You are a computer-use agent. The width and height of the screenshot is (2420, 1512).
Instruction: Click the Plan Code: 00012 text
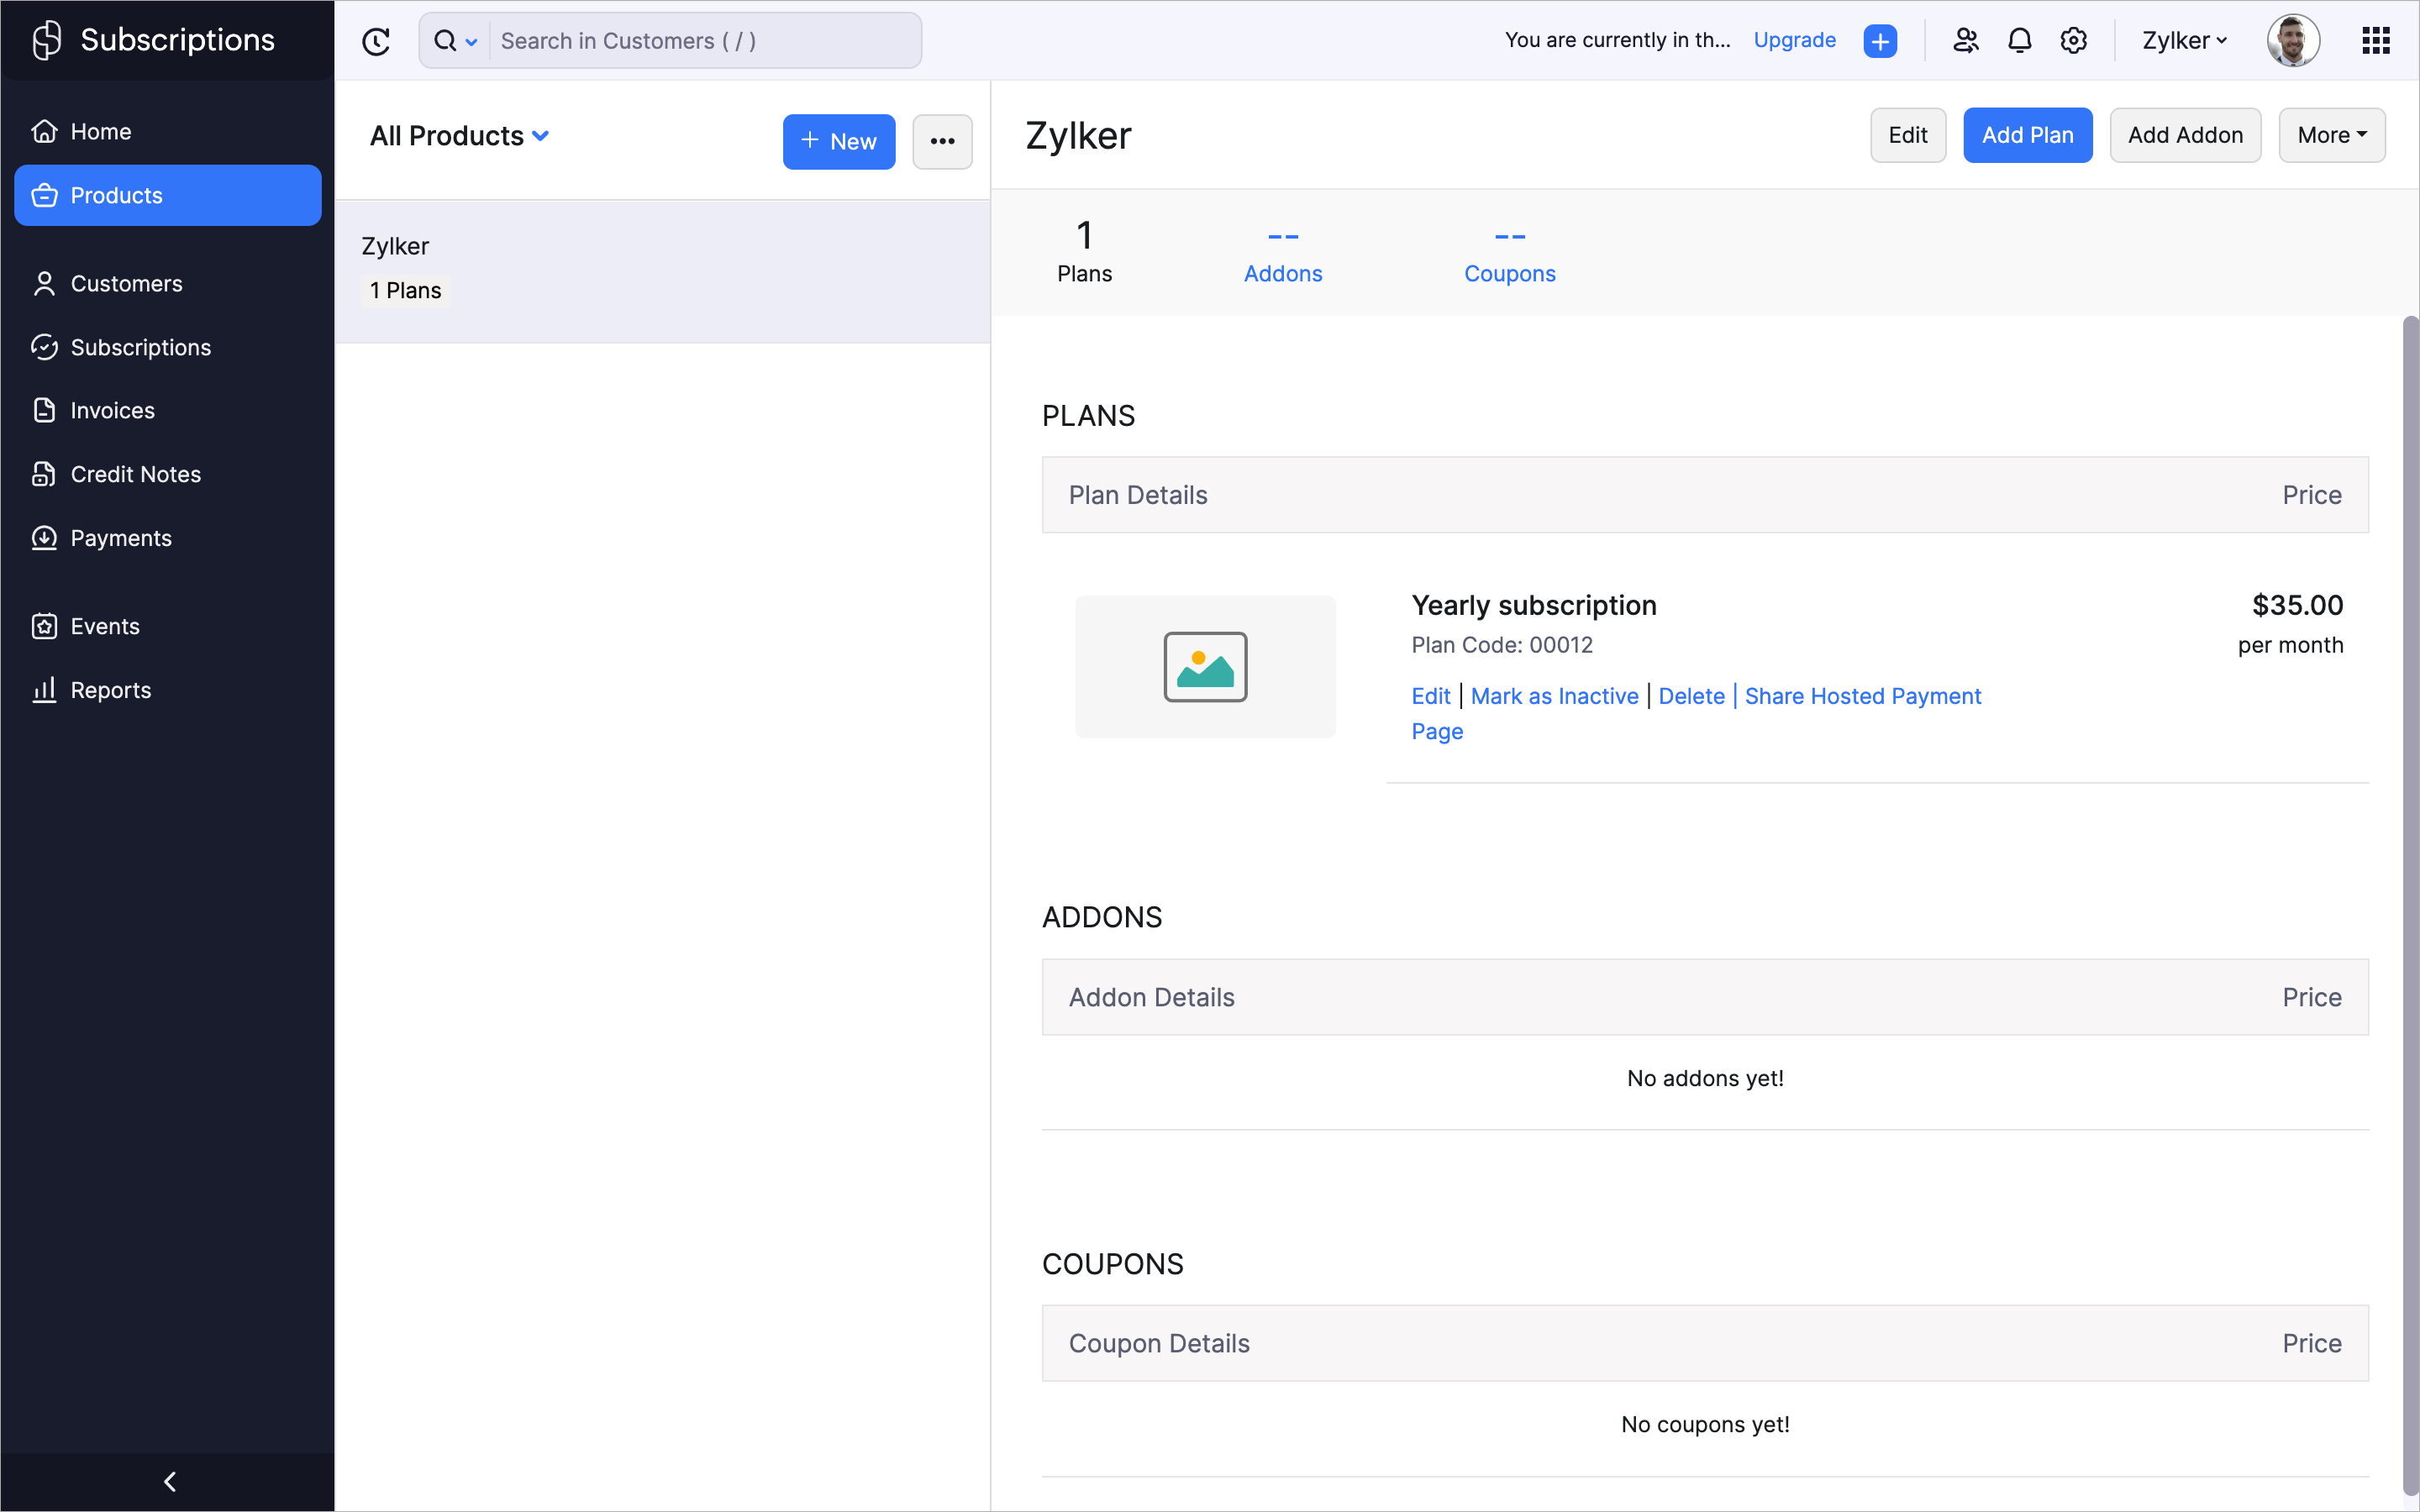pos(1502,645)
